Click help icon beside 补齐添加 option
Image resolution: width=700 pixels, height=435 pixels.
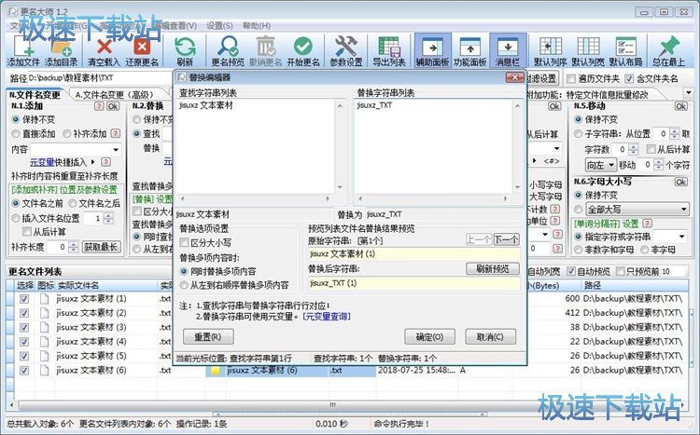(x=115, y=133)
